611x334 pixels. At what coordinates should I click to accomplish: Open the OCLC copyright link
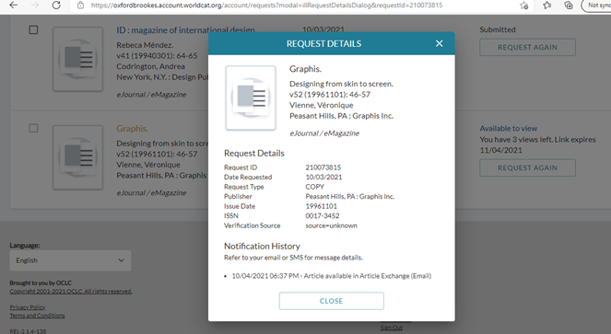point(71,291)
